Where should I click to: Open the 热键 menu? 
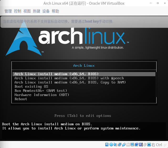click(x=36, y=11)
